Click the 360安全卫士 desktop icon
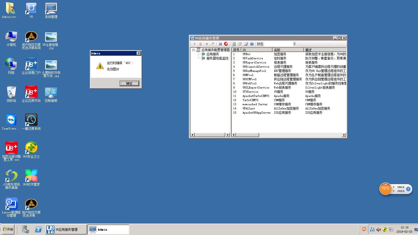Viewport: 418px width, 235px height. (x=31, y=150)
